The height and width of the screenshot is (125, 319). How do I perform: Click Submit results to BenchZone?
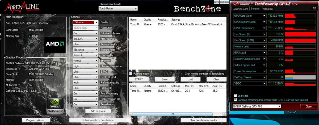[98, 120]
